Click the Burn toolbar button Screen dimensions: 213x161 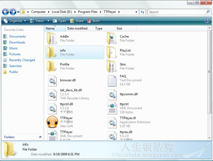93,21
